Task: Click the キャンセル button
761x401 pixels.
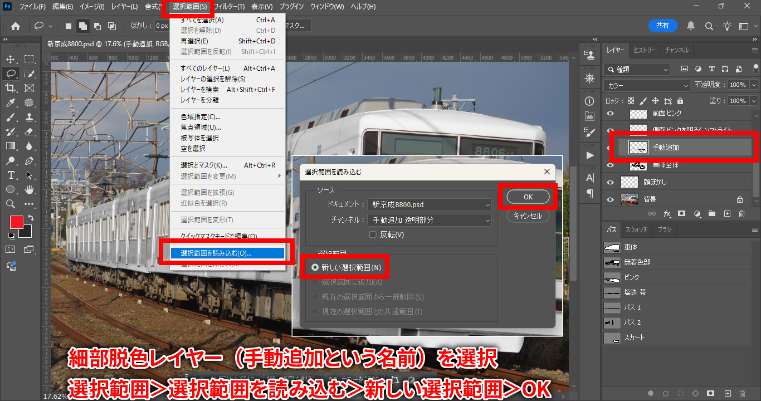Action: (x=528, y=216)
